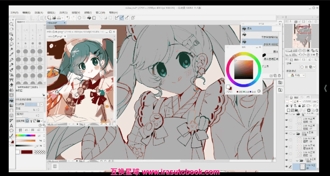Select the Object operation cursor tool
The width and height of the screenshot is (330, 176).
pos(12,34)
